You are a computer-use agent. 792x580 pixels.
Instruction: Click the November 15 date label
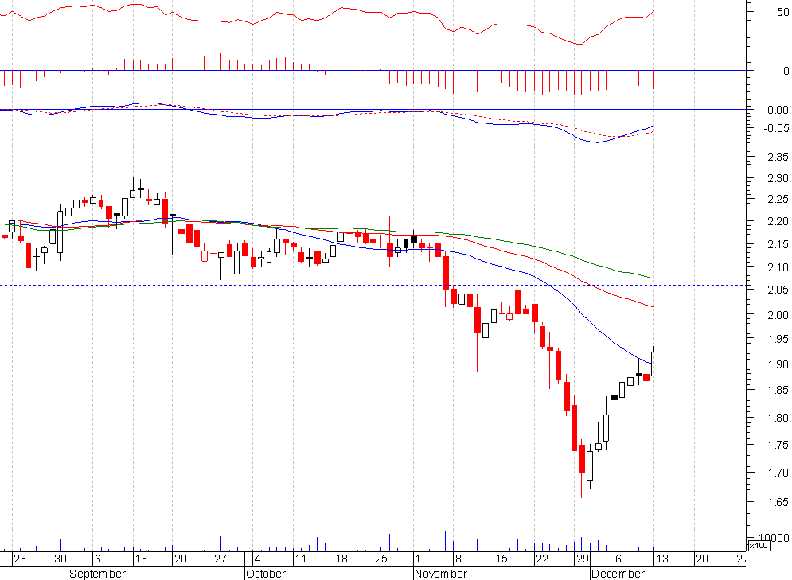coord(501,559)
